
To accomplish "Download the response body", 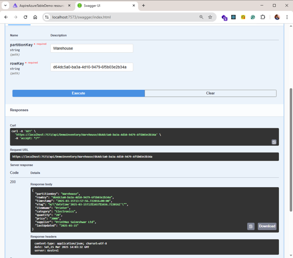I will click(x=267, y=226).
